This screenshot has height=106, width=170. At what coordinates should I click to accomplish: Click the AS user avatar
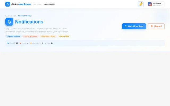click(150, 4)
